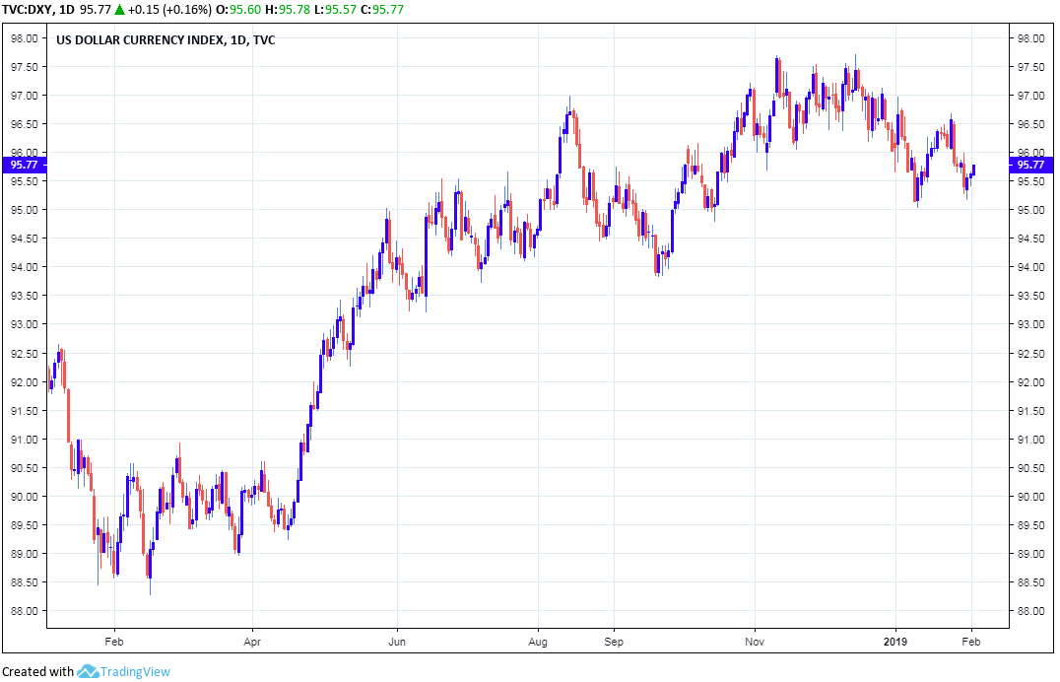Click the TVC:DXY ticker symbol in header

(x=27, y=9)
